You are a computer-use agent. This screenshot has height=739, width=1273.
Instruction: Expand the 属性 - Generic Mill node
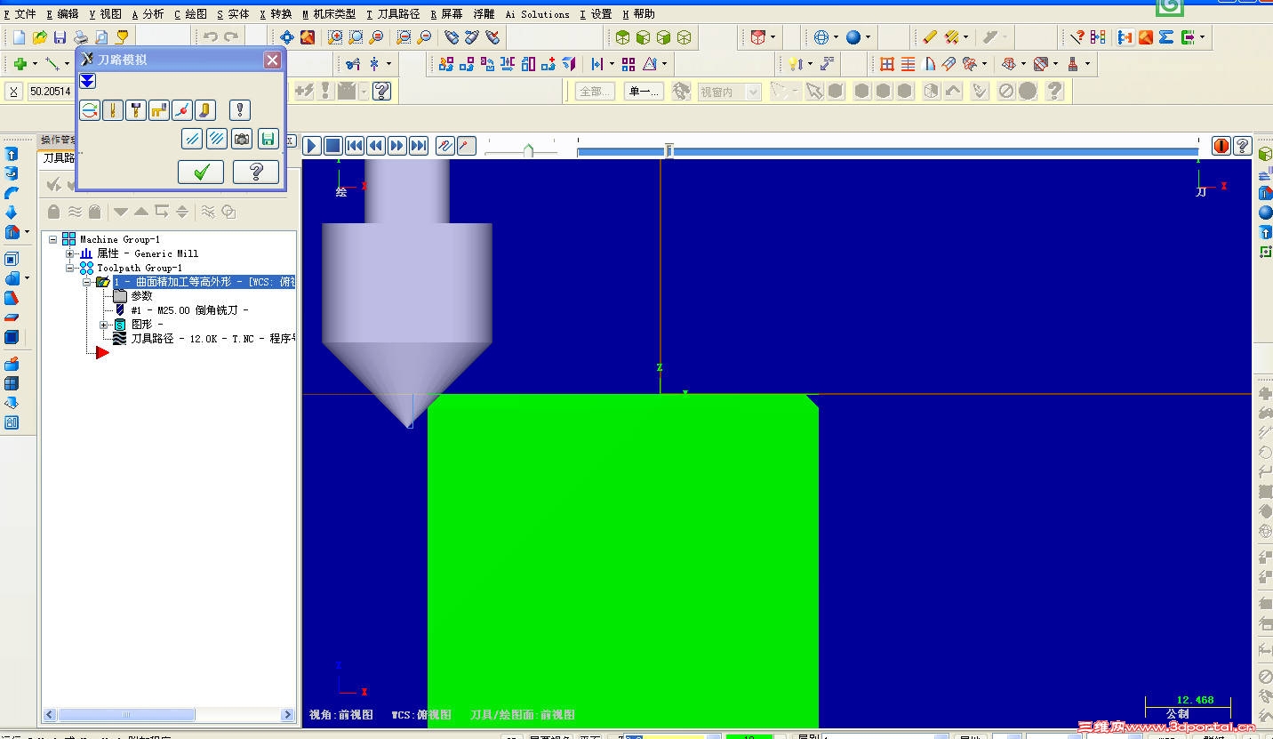coord(70,253)
